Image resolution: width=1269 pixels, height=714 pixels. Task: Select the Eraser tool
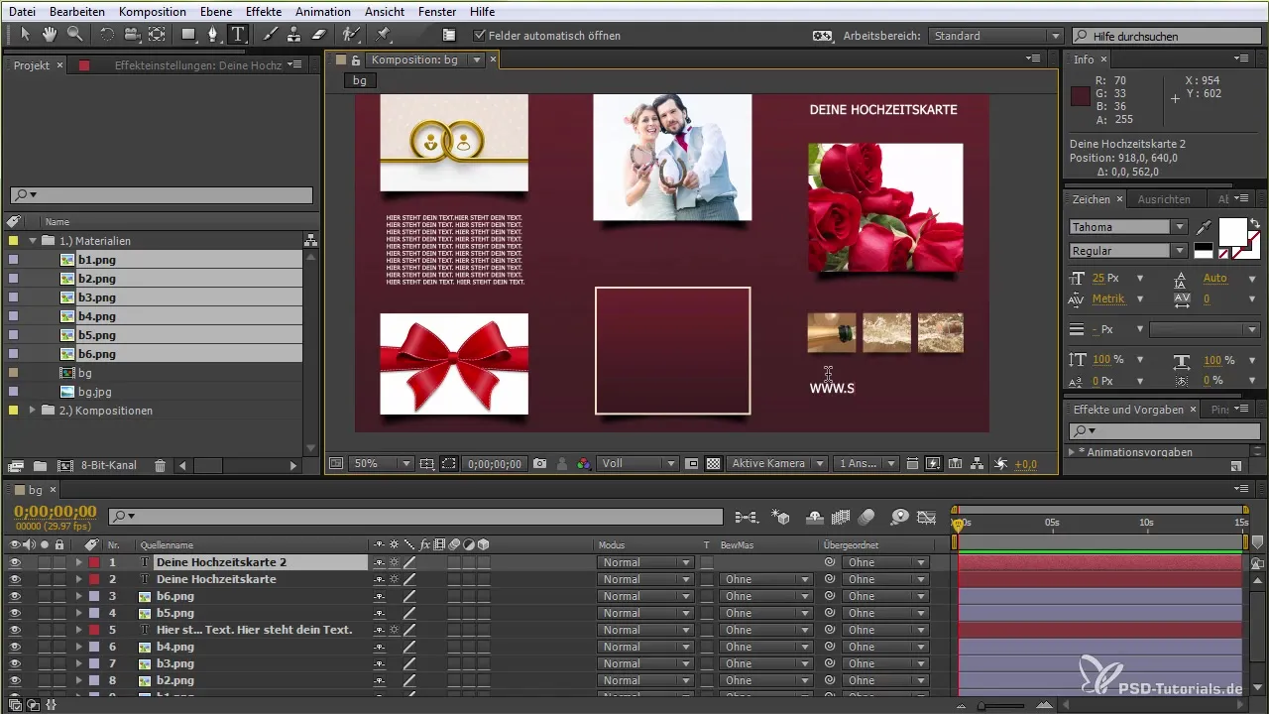(318, 35)
